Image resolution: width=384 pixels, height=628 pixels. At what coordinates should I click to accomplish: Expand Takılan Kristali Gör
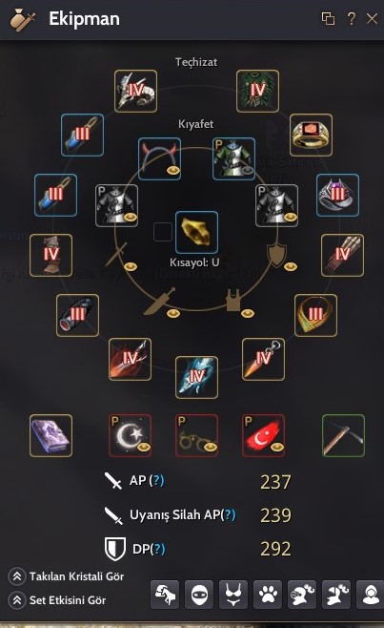(x=66, y=576)
